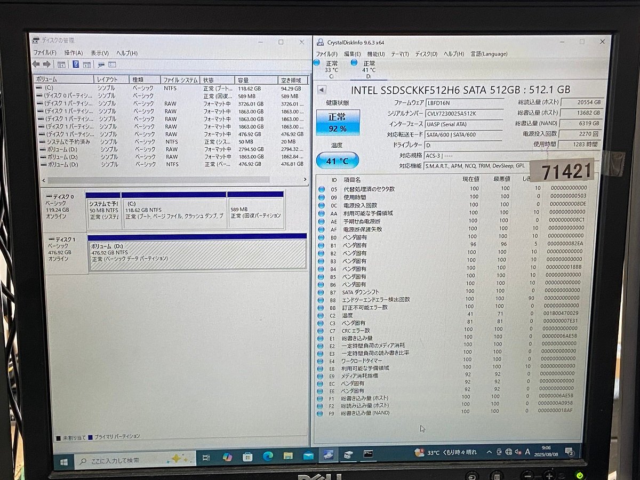The height and width of the screenshot is (480, 640).
Task: Open Microsoft Edge from the taskbar
Action: click(268, 457)
